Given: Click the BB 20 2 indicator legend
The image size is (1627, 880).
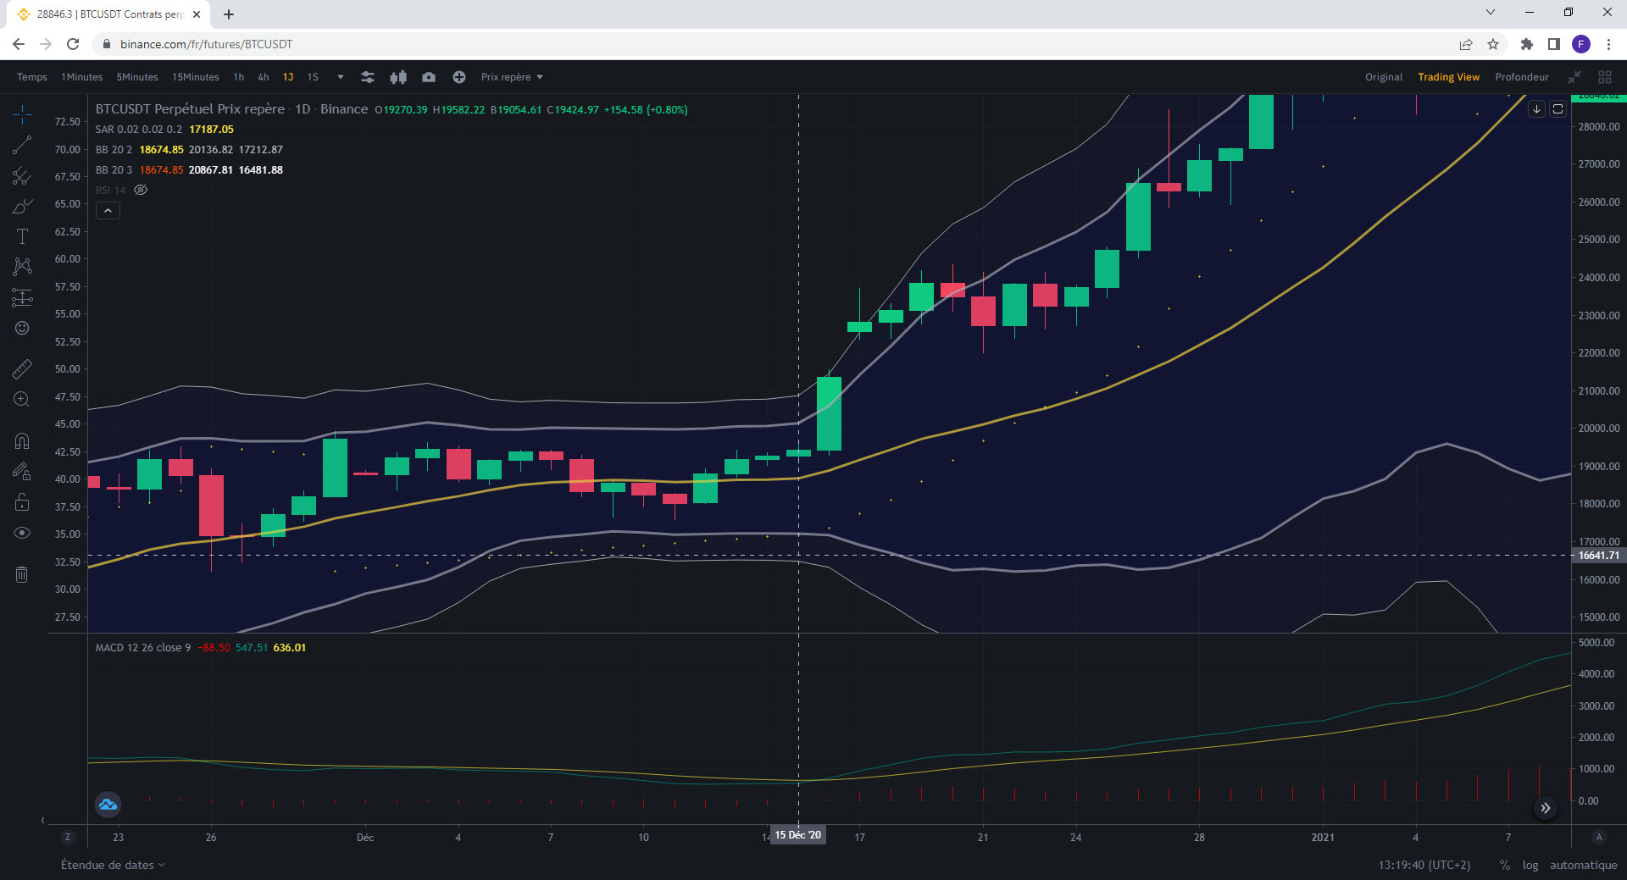Looking at the screenshot, I should click(x=114, y=150).
